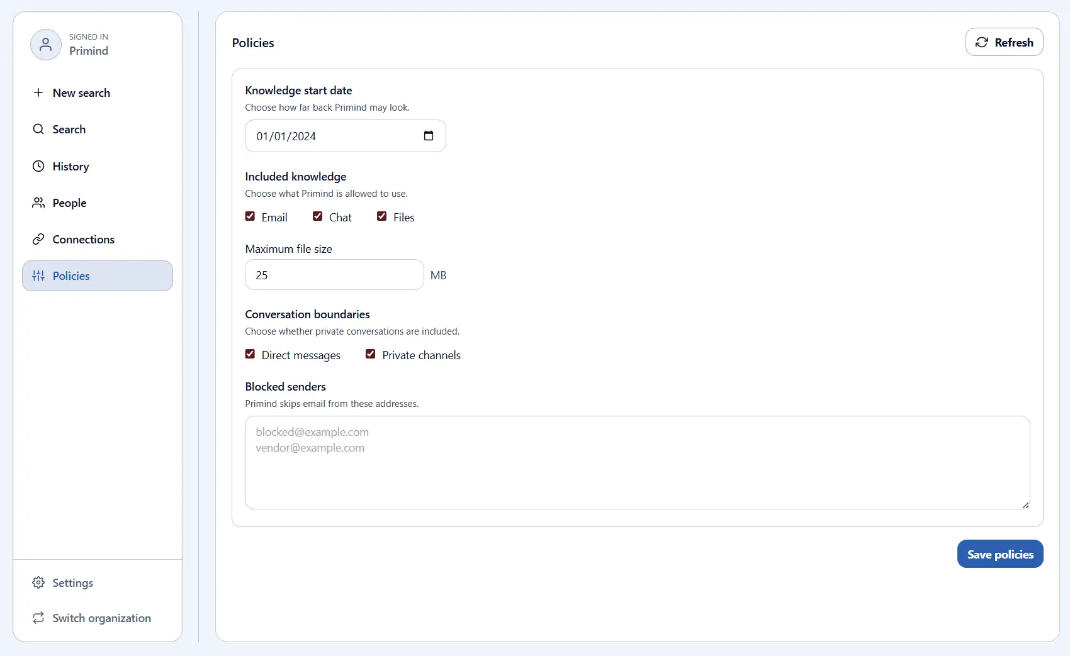The width and height of the screenshot is (1070, 656).
Task: Open the Search page
Action: [x=98, y=130]
